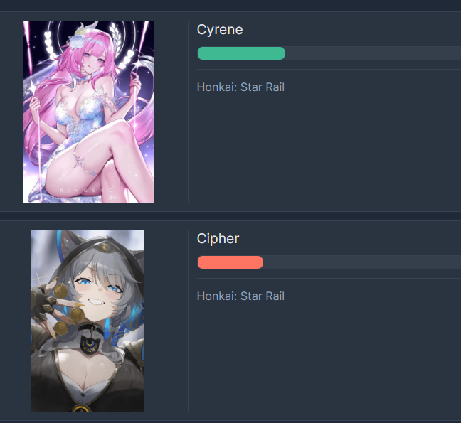This screenshot has height=423, width=461.
Task: Click the unfilled track of Cipher's bar
Action: (362, 262)
